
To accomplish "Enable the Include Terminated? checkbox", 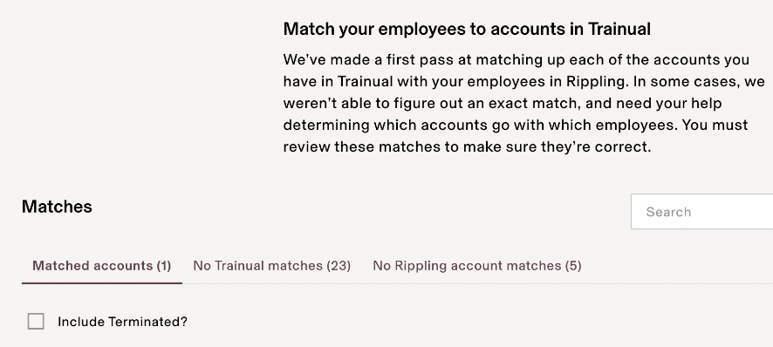I will tap(36, 322).
